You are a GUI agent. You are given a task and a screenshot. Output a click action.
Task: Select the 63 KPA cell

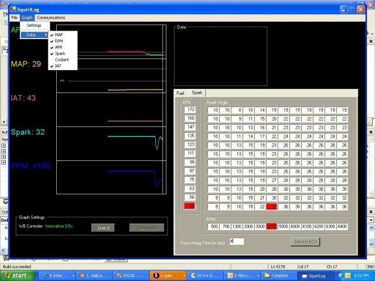tap(190, 189)
